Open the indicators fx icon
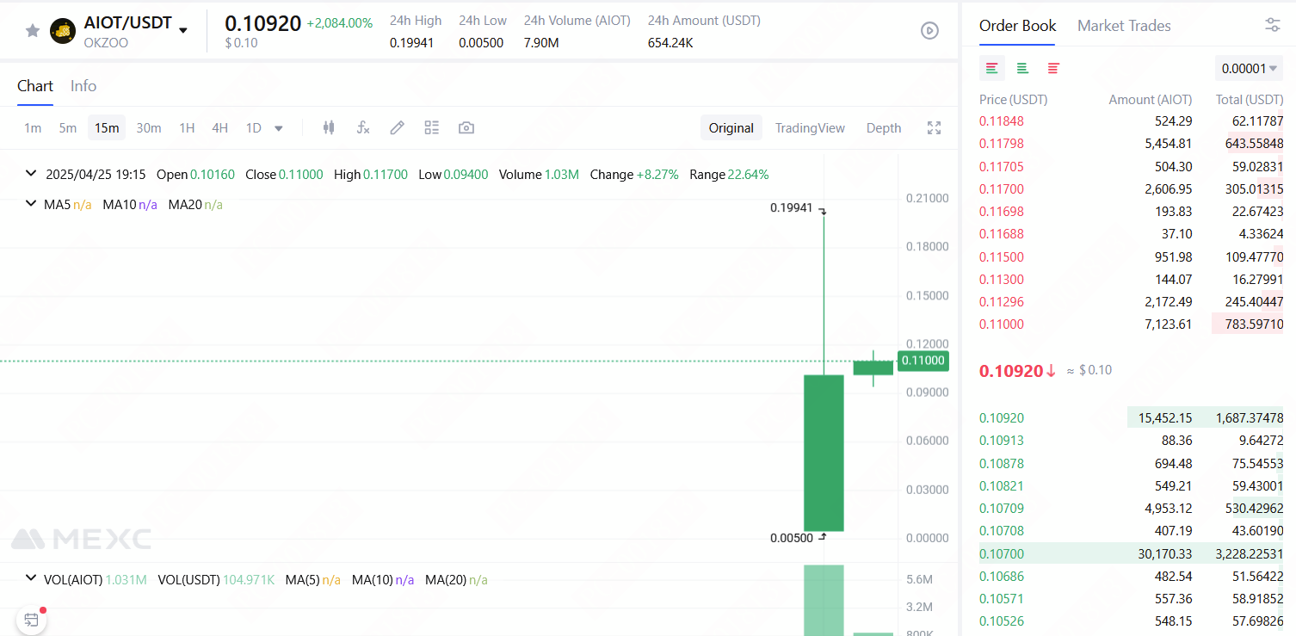 click(x=362, y=128)
